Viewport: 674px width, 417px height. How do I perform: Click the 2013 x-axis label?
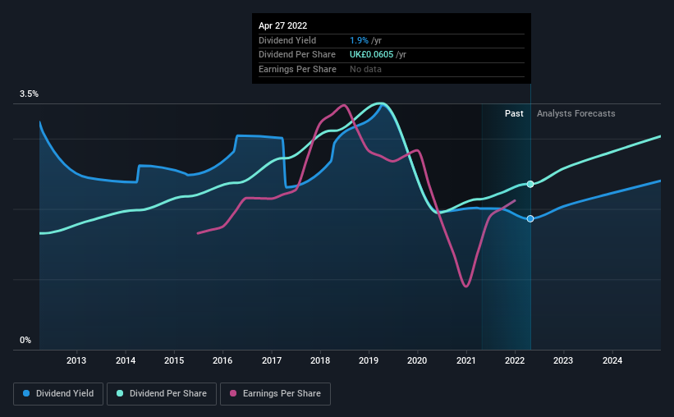point(76,360)
